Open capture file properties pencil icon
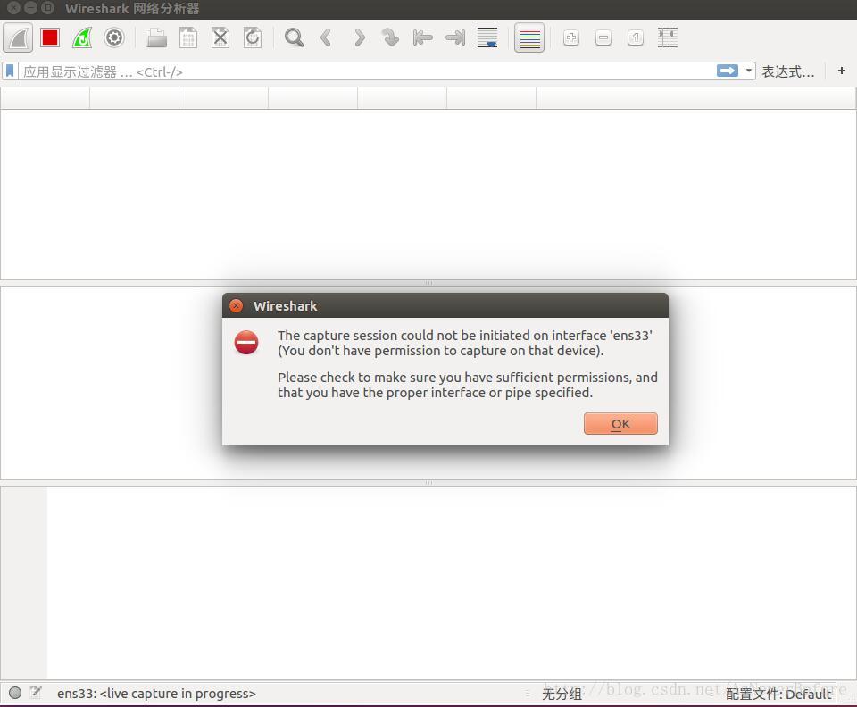This screenshot has height=707, width=857. 36,693
